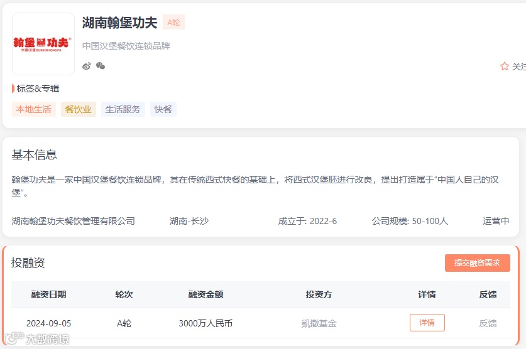Click the A轮 badge next to company name
The image size is (526, 349).
[x=174, y=23]
